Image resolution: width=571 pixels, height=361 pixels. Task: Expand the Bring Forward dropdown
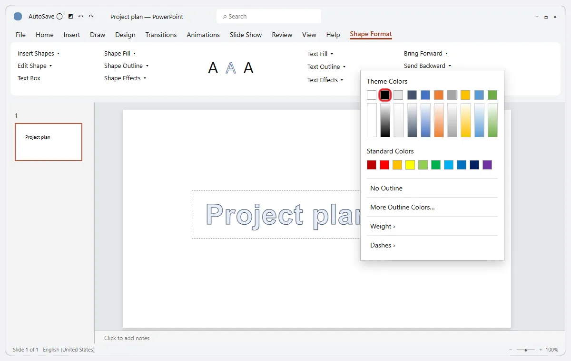(426, 54)
